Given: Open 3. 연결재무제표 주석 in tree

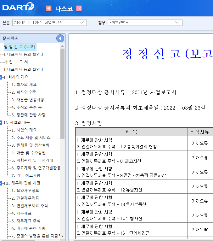Looking at the screenshot, I should point(30,206).
